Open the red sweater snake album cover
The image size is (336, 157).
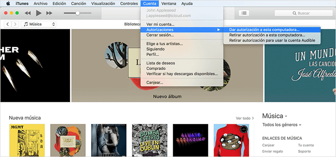(x=231, y=140)
